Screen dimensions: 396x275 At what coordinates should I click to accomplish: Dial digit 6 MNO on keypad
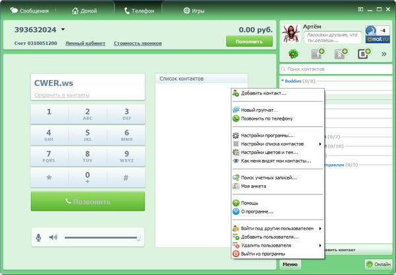tap(127, 136)
